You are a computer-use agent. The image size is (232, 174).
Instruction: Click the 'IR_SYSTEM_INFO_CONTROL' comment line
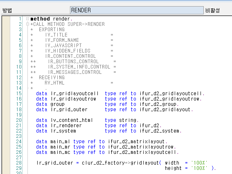73,67
